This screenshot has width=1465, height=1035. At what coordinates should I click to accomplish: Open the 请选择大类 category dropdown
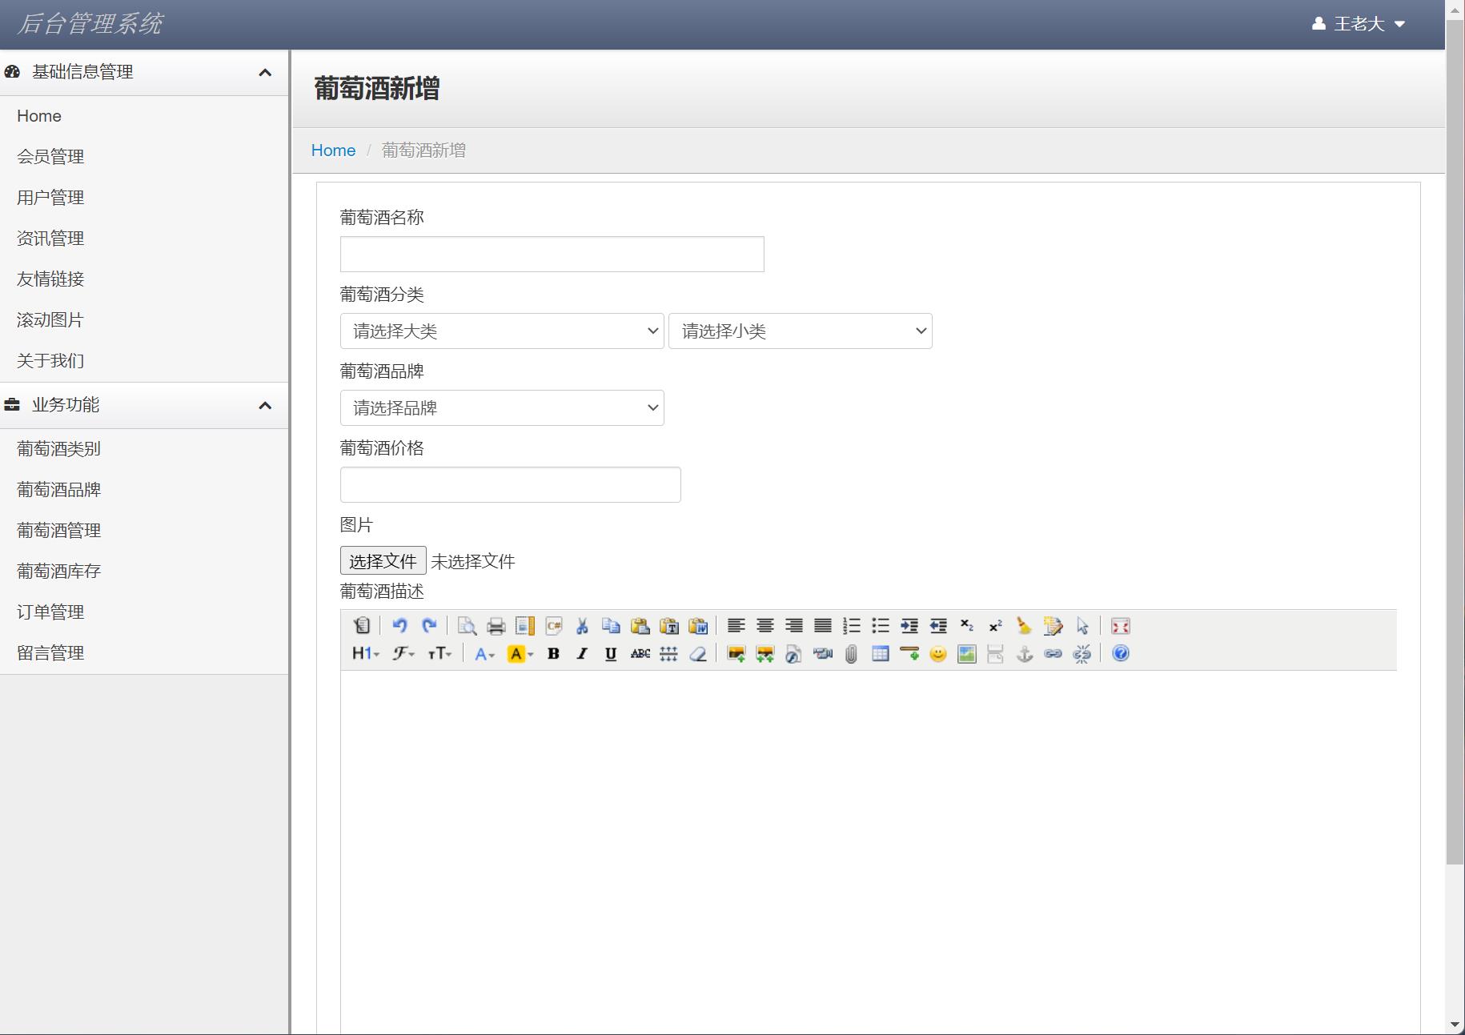click(x=502, y=331)
